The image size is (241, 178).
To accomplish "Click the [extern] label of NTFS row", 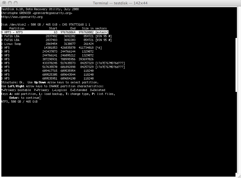I will [102, 32].
